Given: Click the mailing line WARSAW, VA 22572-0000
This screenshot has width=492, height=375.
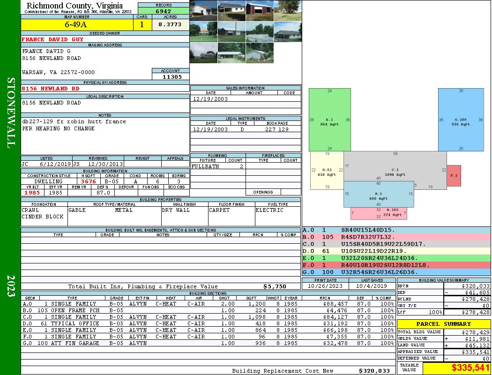Looking at the screenshot, I should click(x=58, y=72).
